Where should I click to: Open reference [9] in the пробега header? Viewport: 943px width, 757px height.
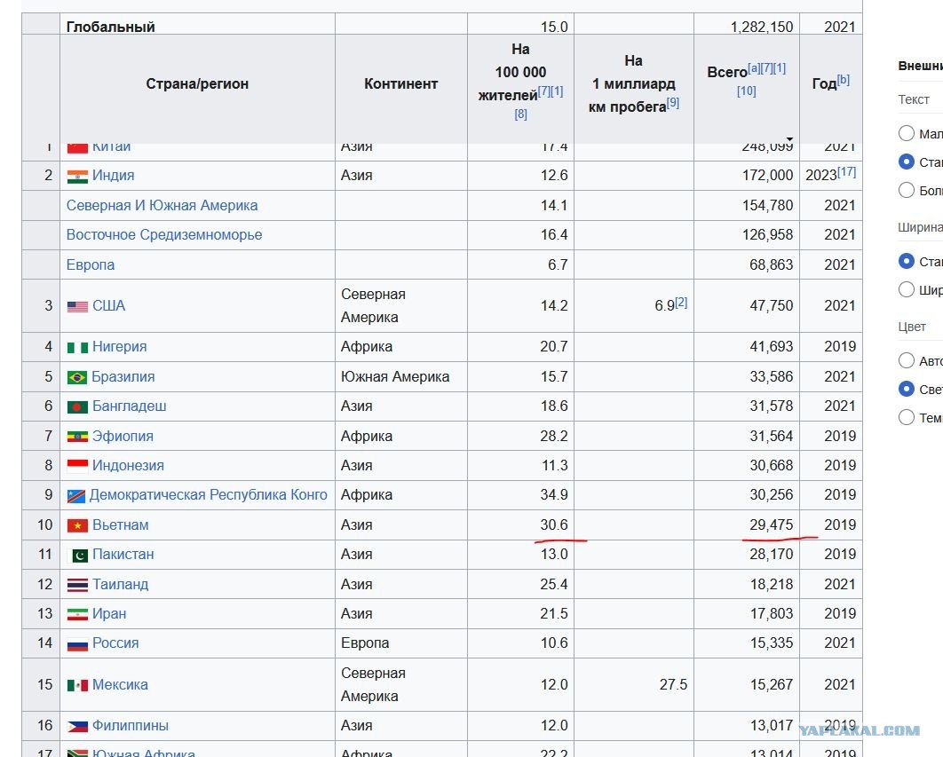[673, 103]
